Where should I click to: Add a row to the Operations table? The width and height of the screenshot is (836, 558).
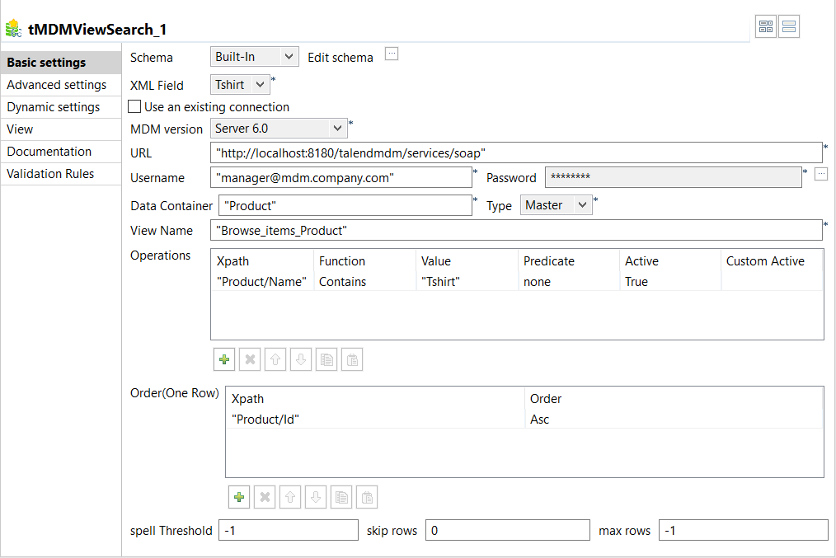click(x=223, y=360)
